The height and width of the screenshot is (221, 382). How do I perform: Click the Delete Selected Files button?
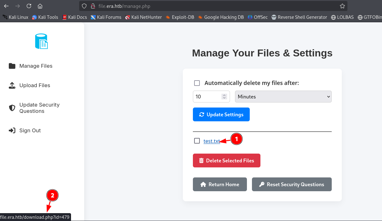[226, 160]
